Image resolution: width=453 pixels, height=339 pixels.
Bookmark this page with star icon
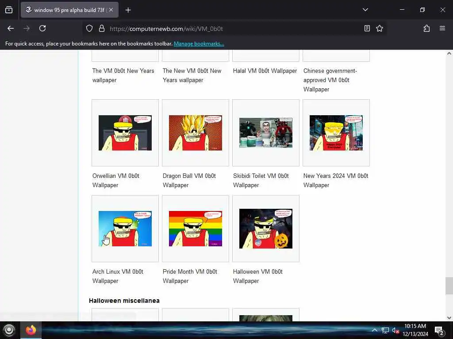[379, 28]
